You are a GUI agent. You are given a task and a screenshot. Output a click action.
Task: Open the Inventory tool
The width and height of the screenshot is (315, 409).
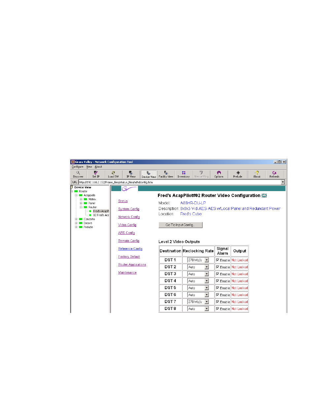coord(184,174)
